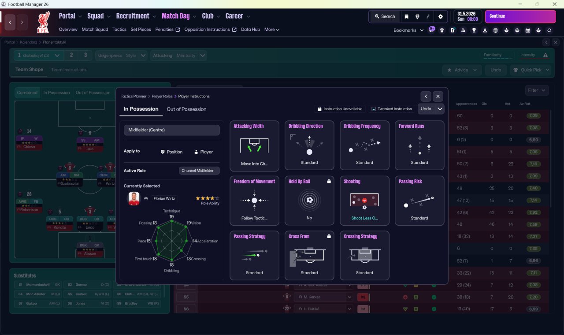The height and width of the screenshot is (335, 564).
Task: Go forward with the right arrow navigation button
Action: [x=22, y=22]
